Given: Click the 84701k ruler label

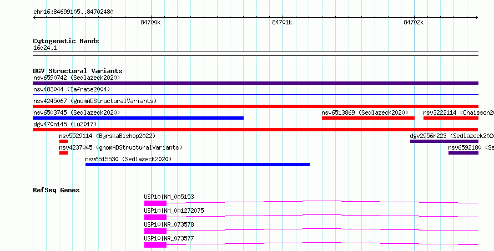Looking at the screenshot, I should click(x=282, y=22).
